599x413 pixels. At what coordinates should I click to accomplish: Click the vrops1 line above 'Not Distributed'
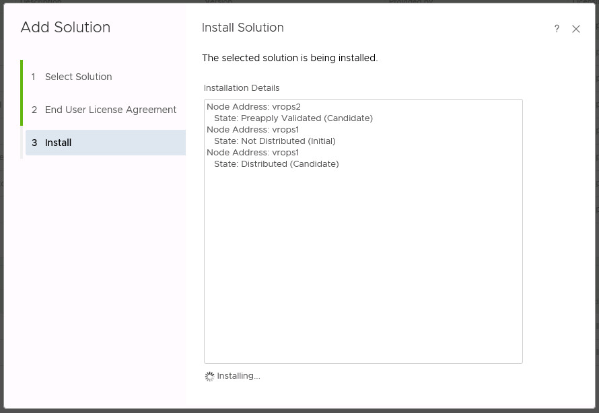coord(252,130)
